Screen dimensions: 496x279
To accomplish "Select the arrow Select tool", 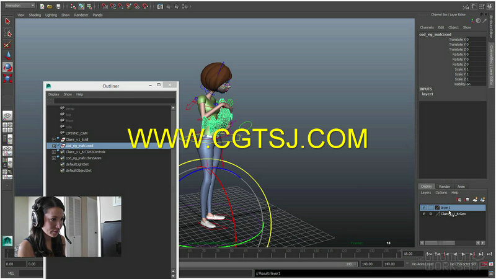I will 7,21.
